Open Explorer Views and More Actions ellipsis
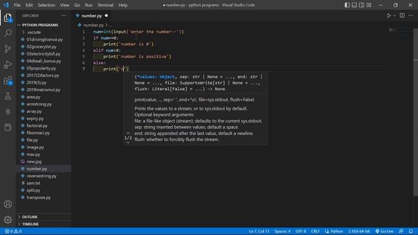 click(x=64, y=16)
